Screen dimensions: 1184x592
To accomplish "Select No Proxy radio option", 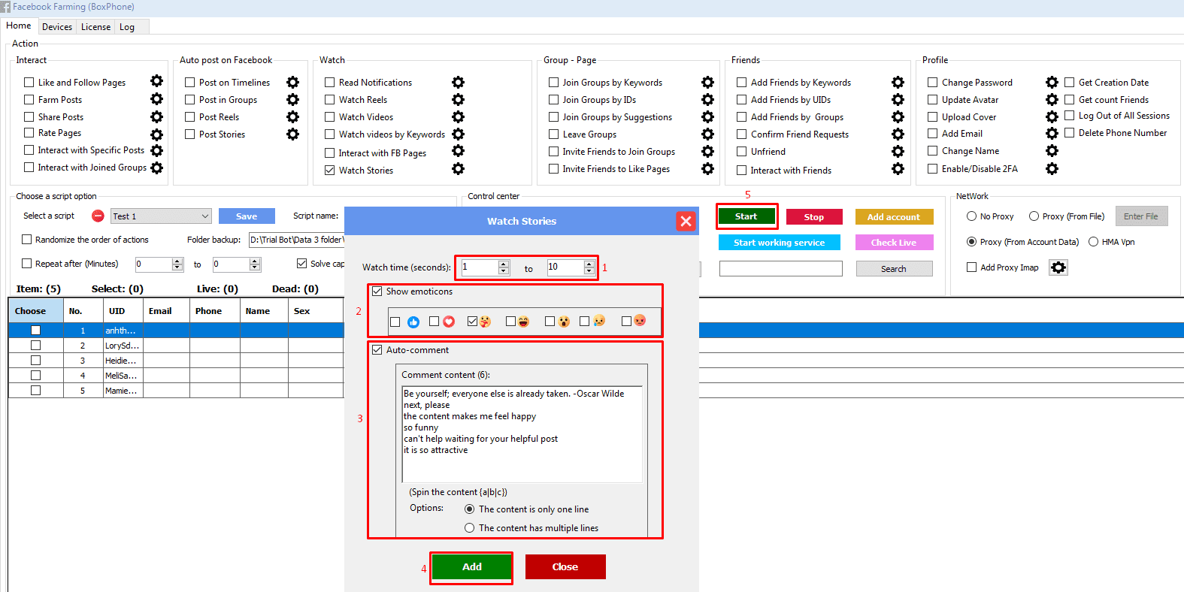I will pyautogui.click(x=971, y=216).
